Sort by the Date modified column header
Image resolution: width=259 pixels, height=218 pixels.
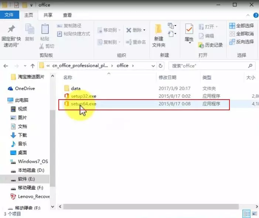point(167,77)
